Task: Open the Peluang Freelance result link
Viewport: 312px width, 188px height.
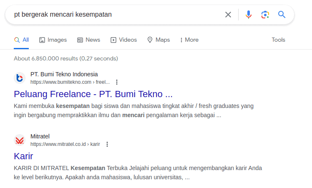Action: tap(93, 93)
